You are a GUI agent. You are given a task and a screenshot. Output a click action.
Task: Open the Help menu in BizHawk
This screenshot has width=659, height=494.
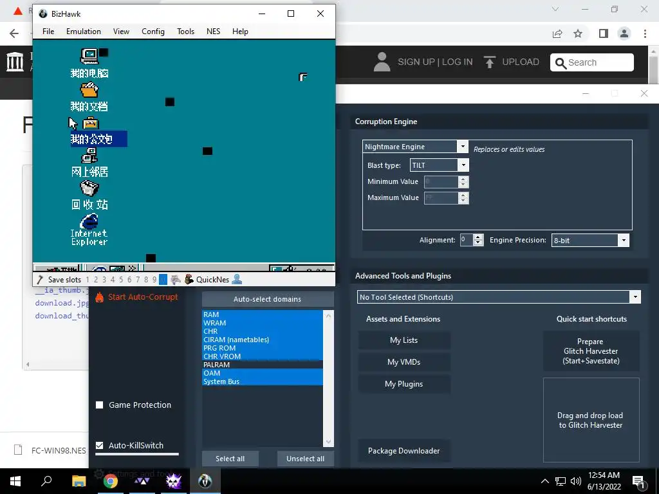point(240,32)
